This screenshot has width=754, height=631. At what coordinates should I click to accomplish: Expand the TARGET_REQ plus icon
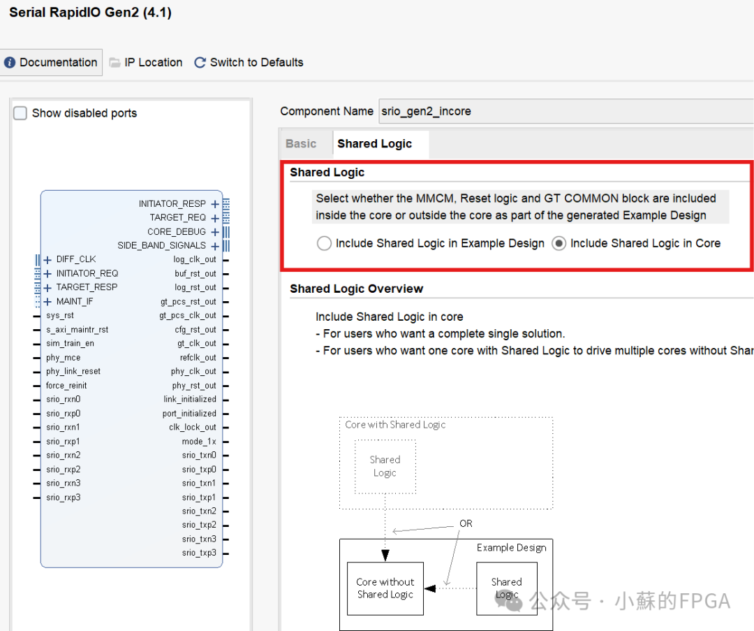(x=215, y=218)
